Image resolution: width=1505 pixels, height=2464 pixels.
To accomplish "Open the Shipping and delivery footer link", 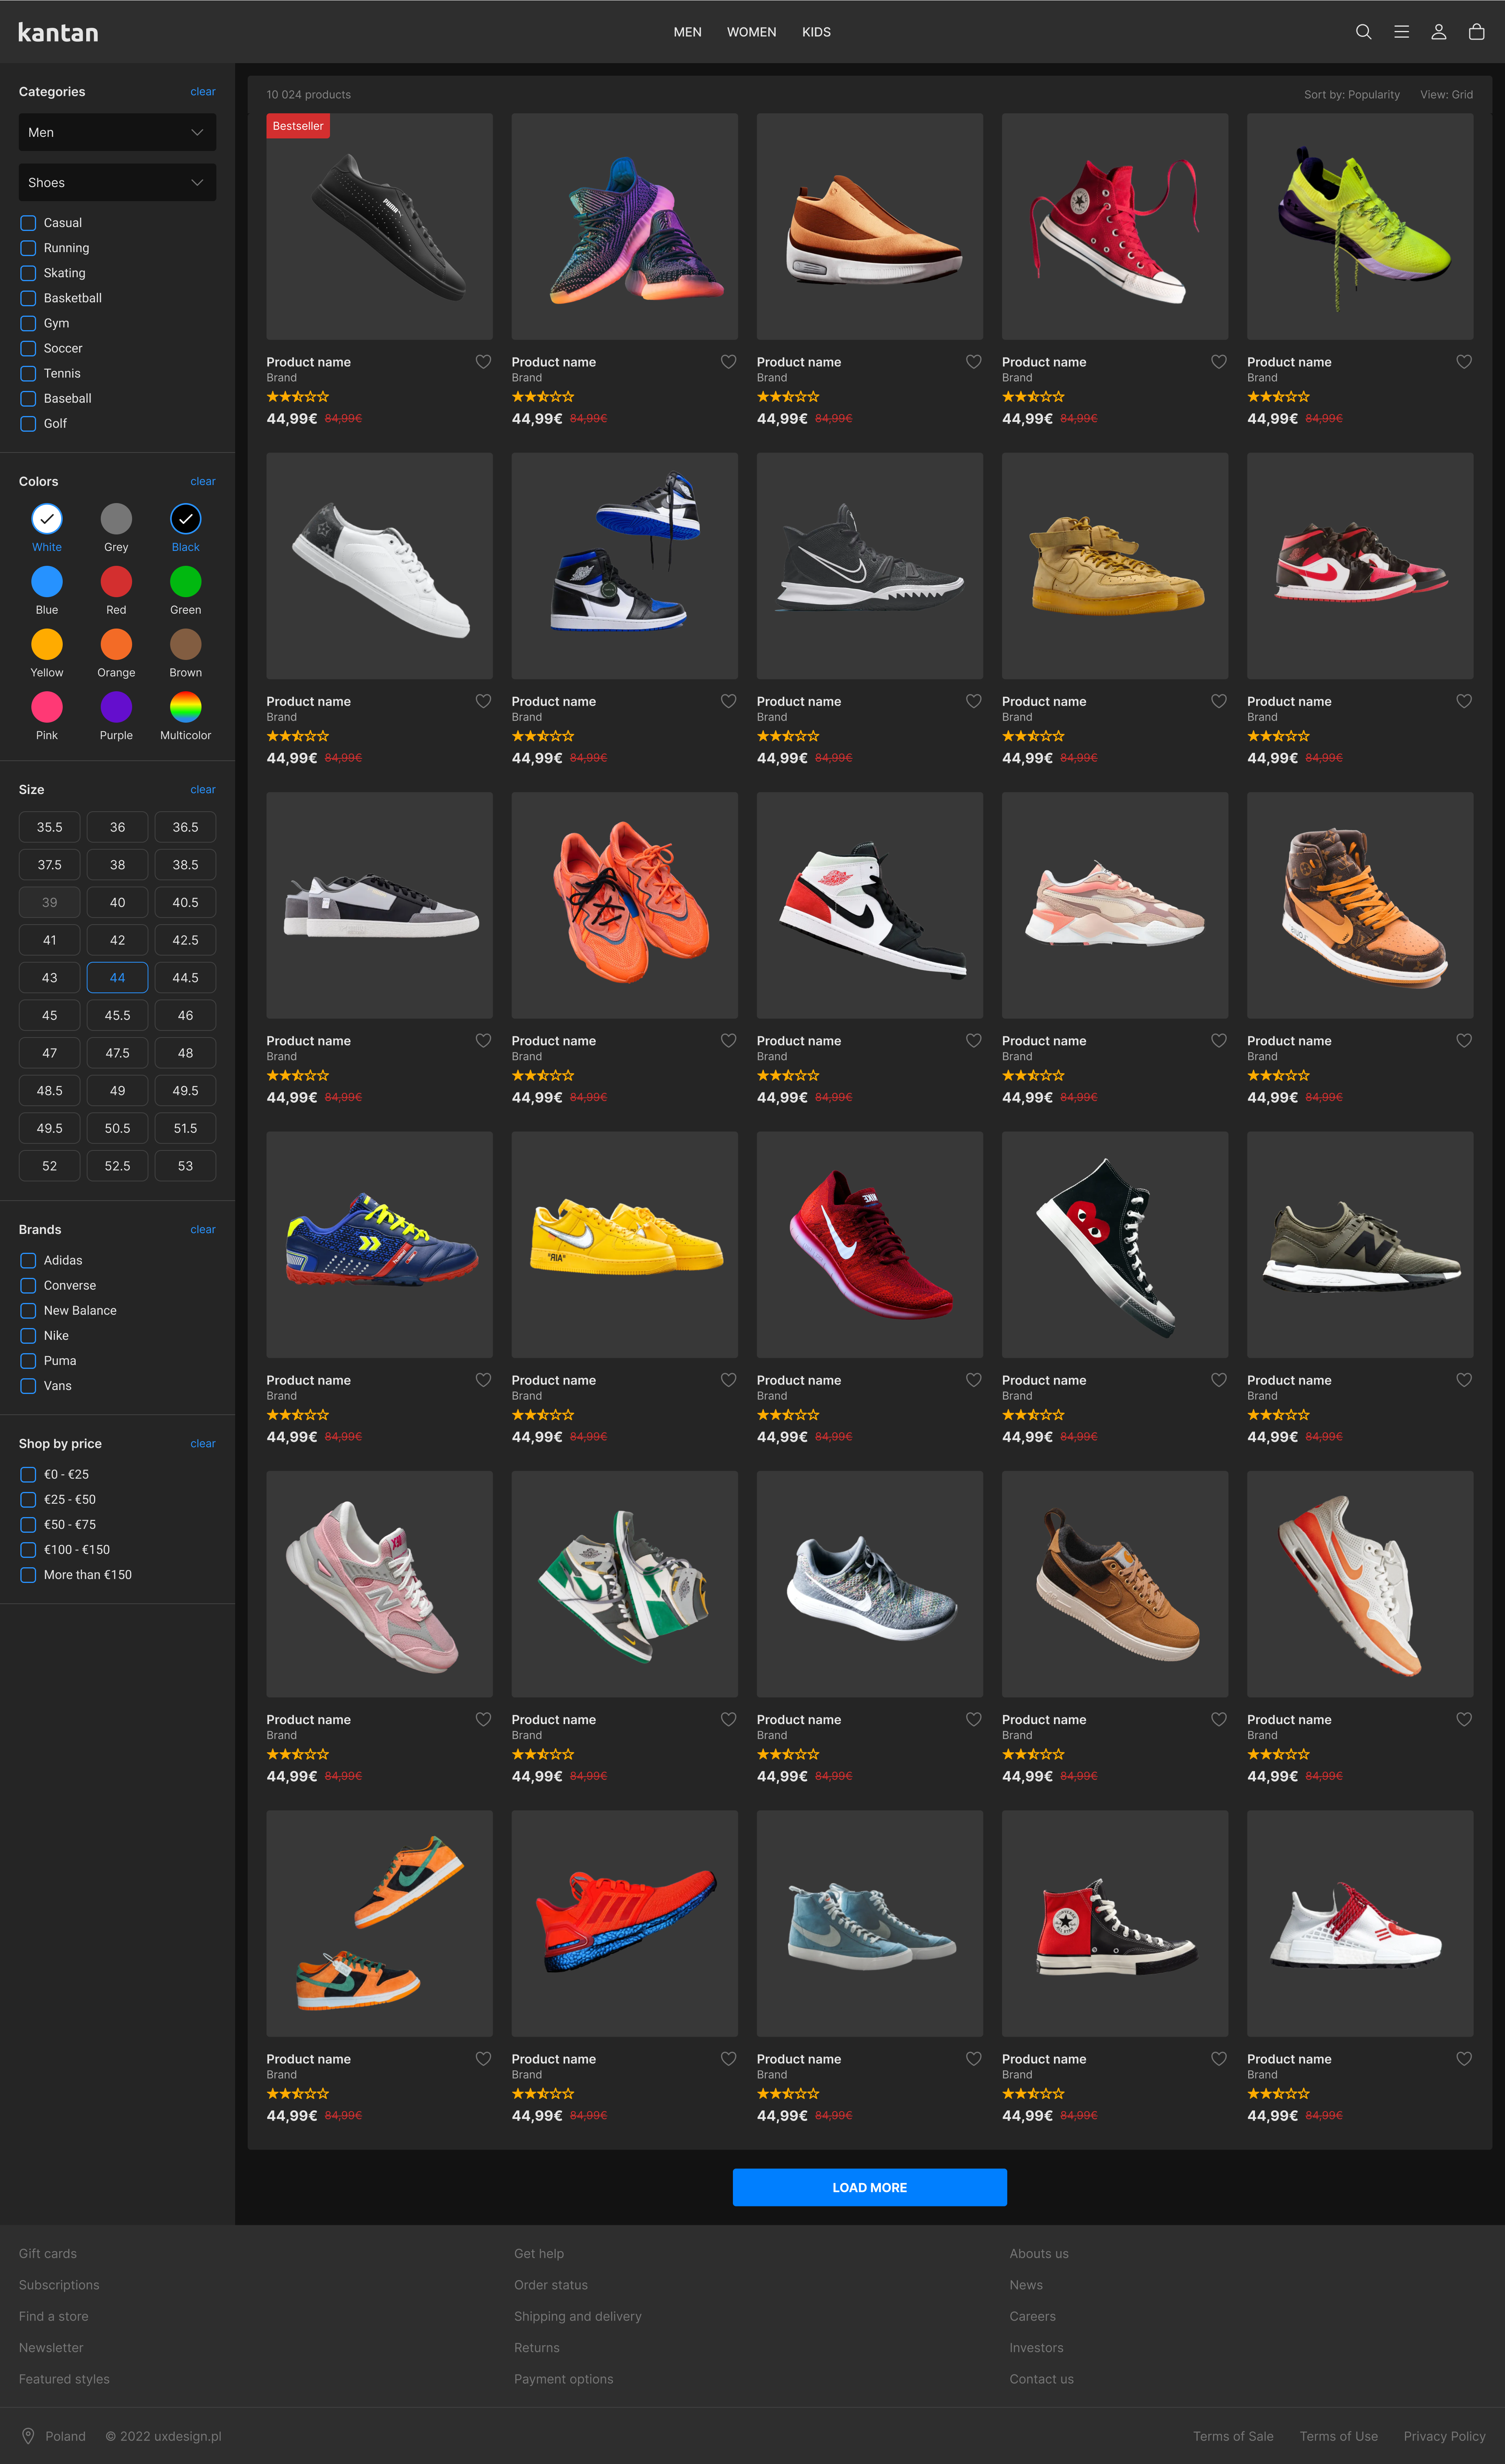I will [x=578, y=2316].
